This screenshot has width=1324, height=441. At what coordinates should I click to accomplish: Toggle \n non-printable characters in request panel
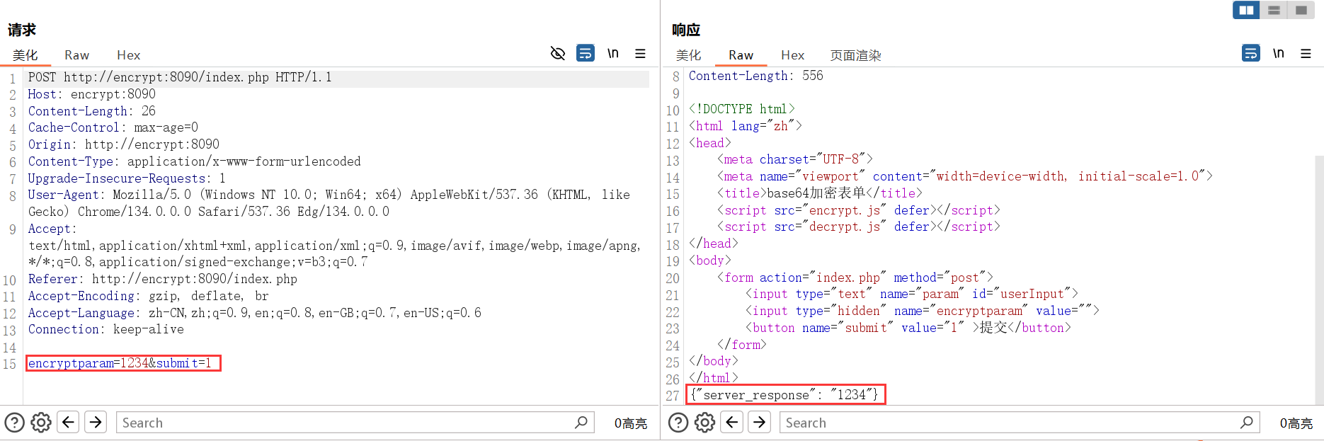(613, 53)
